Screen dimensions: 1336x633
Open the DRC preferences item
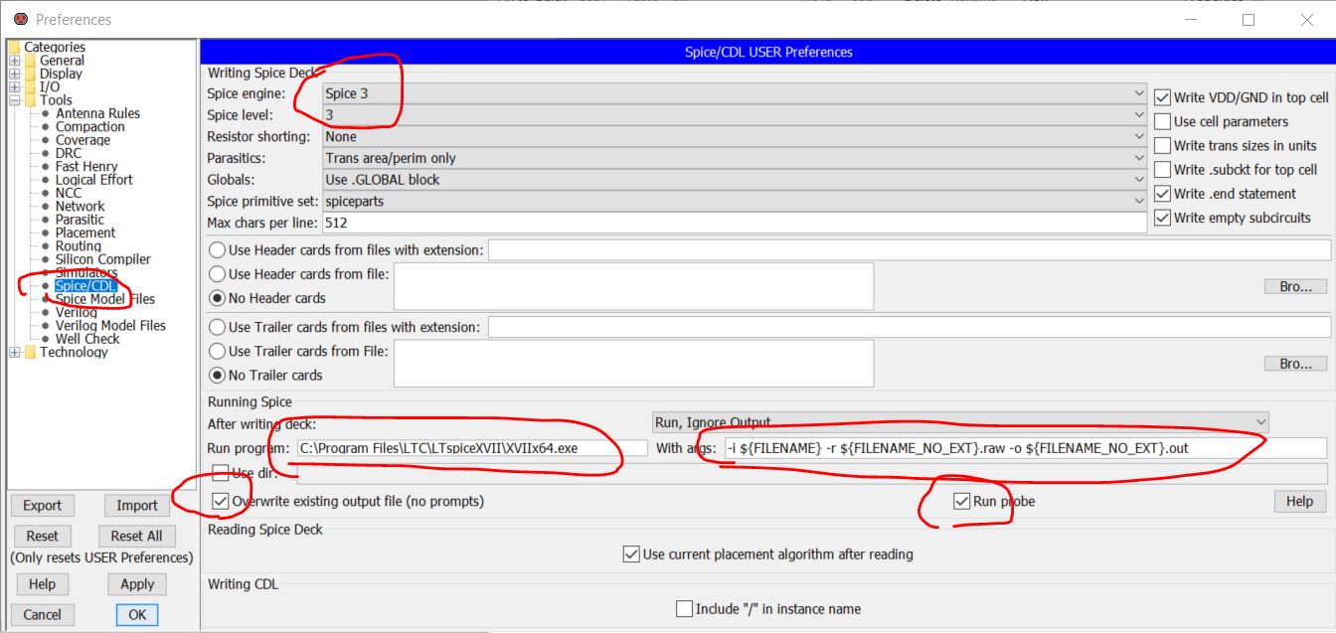pyautogui.click(x=69, y=153)
